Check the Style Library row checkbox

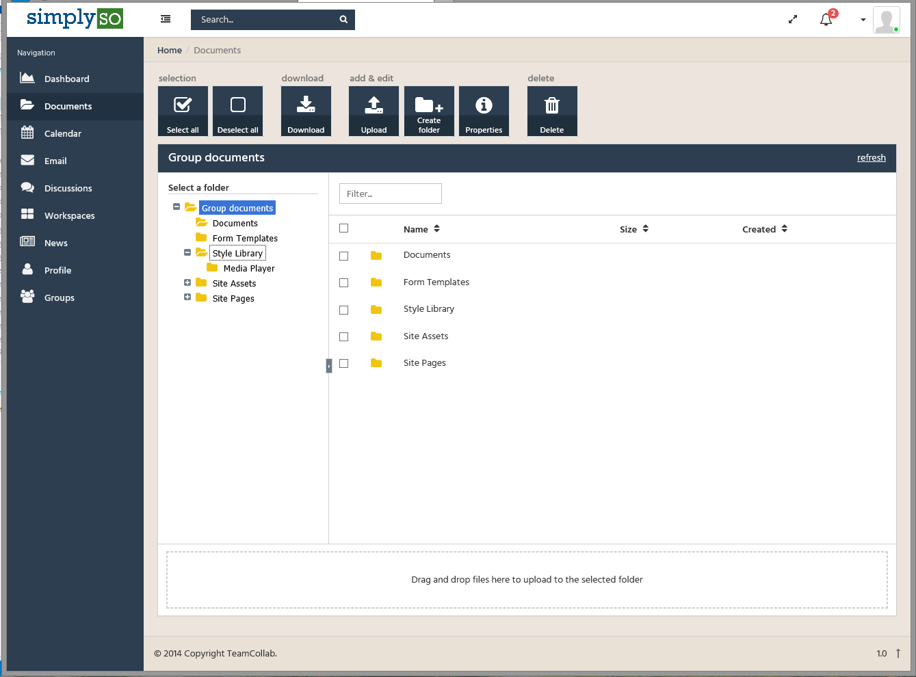click(344, 310)
